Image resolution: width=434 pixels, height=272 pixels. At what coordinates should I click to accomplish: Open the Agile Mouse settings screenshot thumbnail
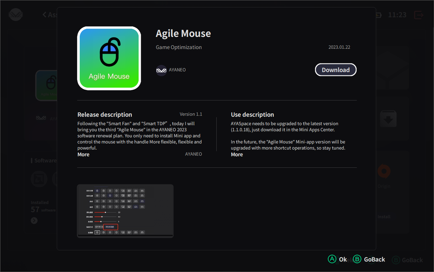click(x=125, y=211)
